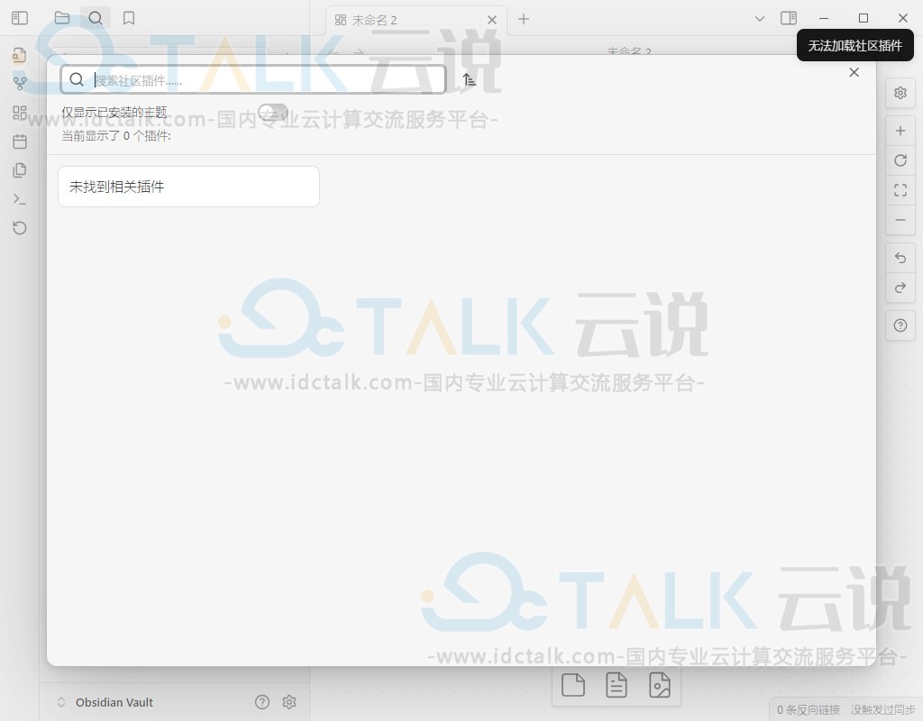Click the 未找到相关插件 result card
The width and height of the screenshot is (923, 721).
tap(188, 187)
